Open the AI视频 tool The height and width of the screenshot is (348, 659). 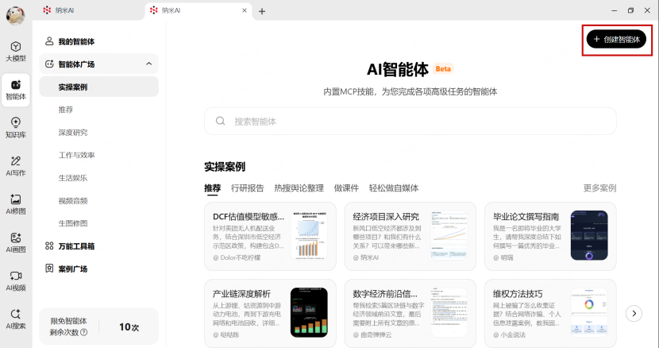16,280
